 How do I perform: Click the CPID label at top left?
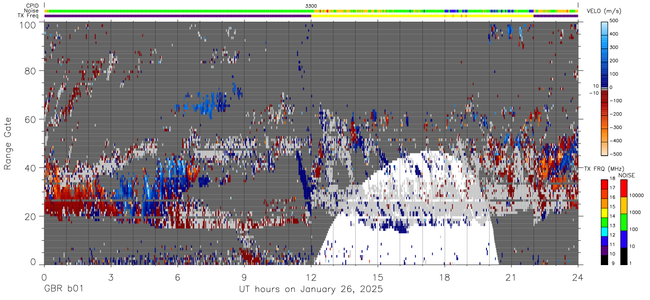32,6
